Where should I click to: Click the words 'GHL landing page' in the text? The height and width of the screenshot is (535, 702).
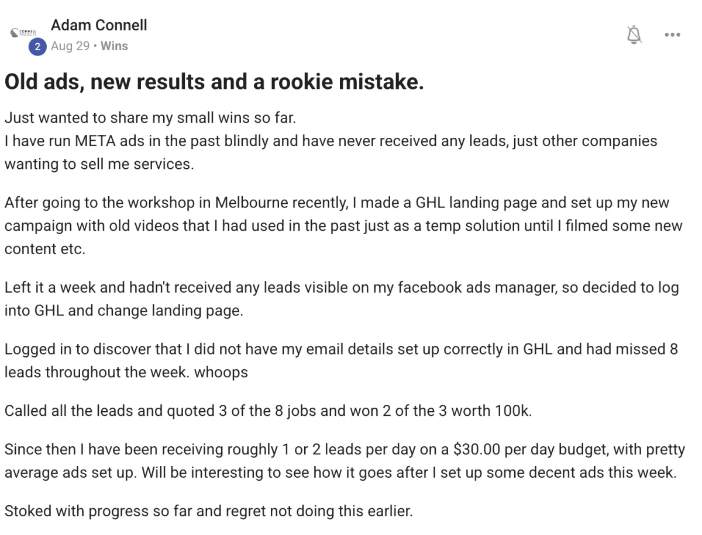pyautogui.click(x=474, y=203)
